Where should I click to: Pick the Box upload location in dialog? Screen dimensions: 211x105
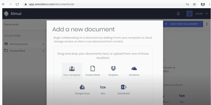[x=103, y=90]
